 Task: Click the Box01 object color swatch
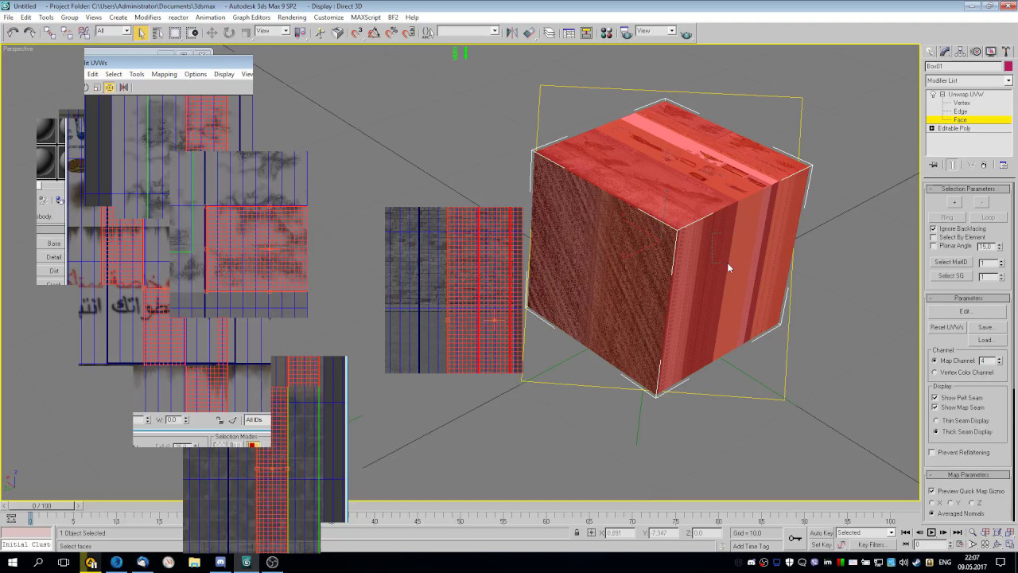(1008, 66)
